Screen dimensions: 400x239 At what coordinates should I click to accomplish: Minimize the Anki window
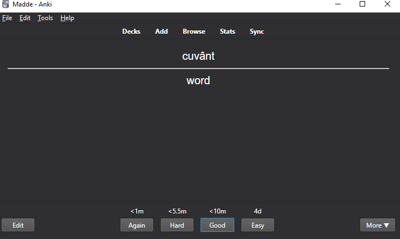coord(337,5)
